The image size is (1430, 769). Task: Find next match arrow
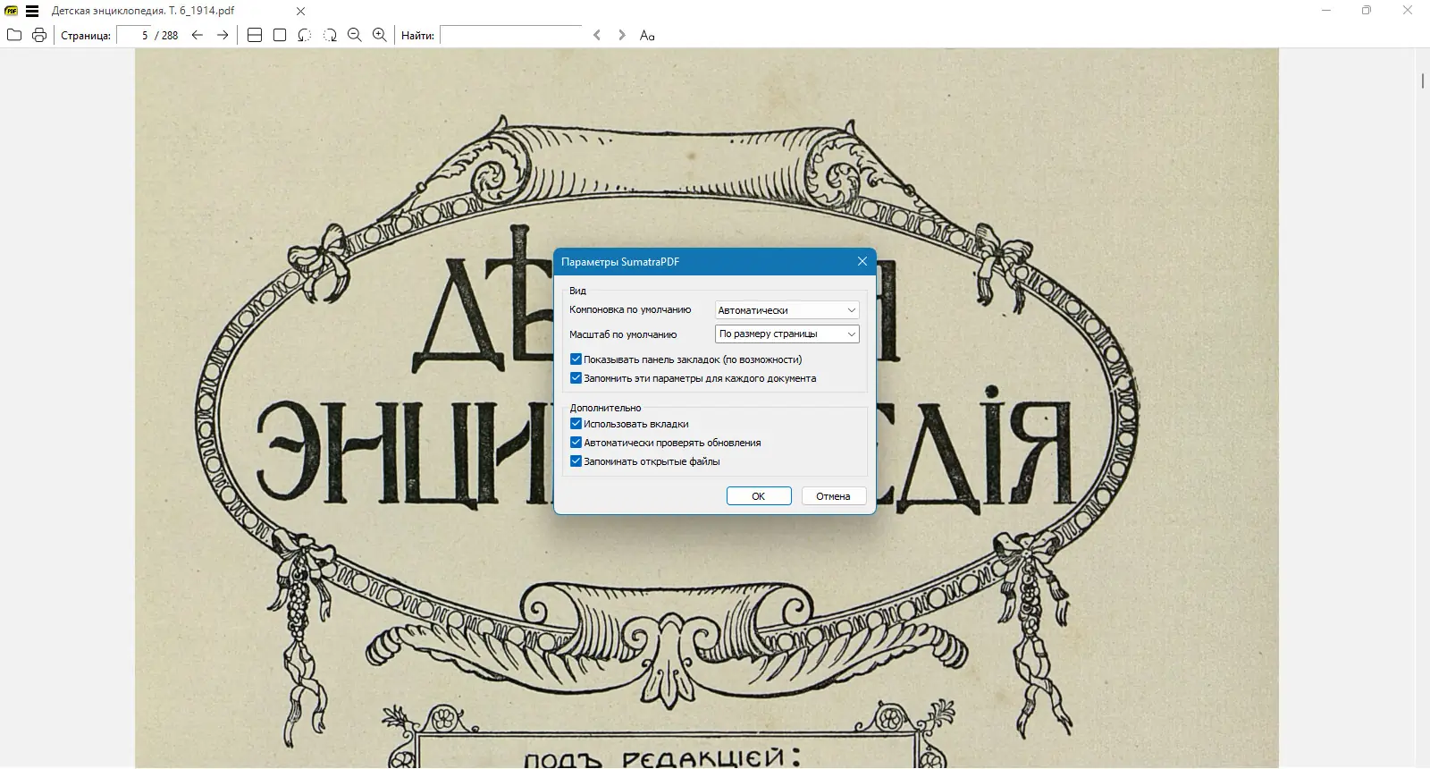(622, 35)
